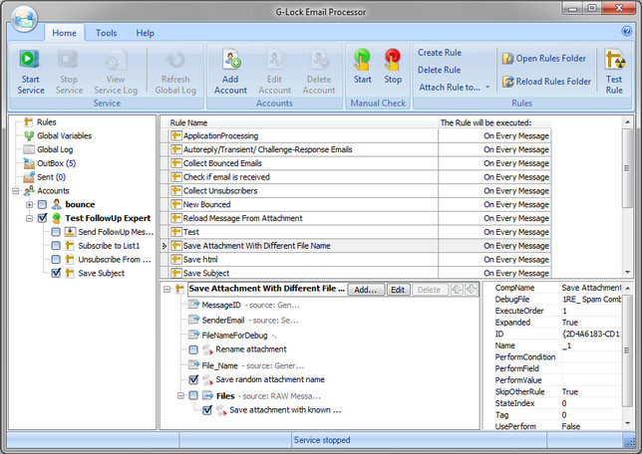The width and height of the screenshot is (642, 454).
Task: Click the Start Service icon
Action: tap(30, 60)
